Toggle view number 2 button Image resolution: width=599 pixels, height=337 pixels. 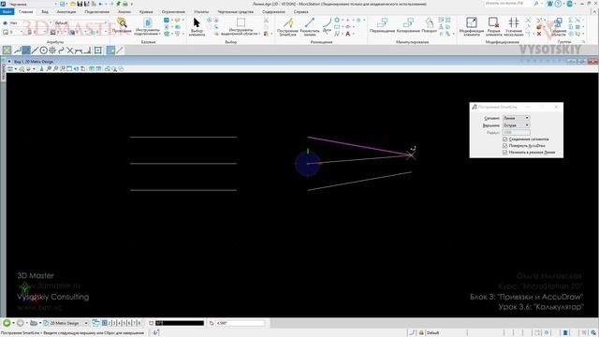point(110,323)
